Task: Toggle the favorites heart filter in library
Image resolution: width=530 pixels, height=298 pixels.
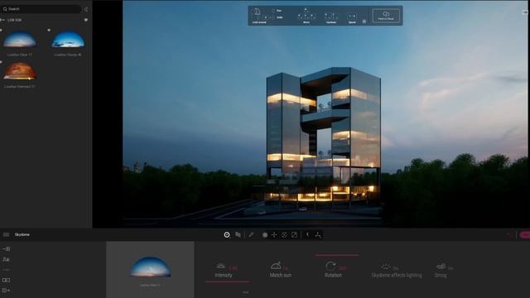Action: pos(86,20)
